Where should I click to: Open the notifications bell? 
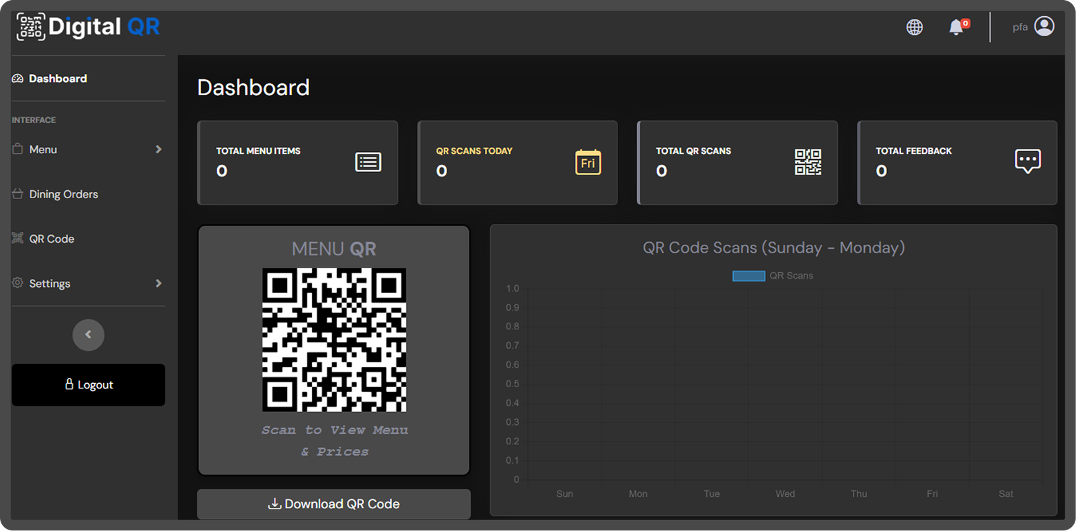pos(956,28)
